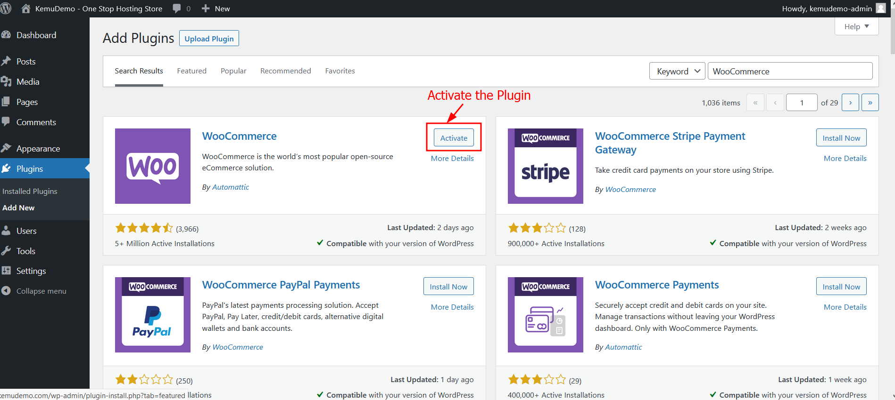Image resolution: width=895 pixels, height=400 pixels.
Task: Switch to the Popular tab
Action: click(x=233, y=71)
